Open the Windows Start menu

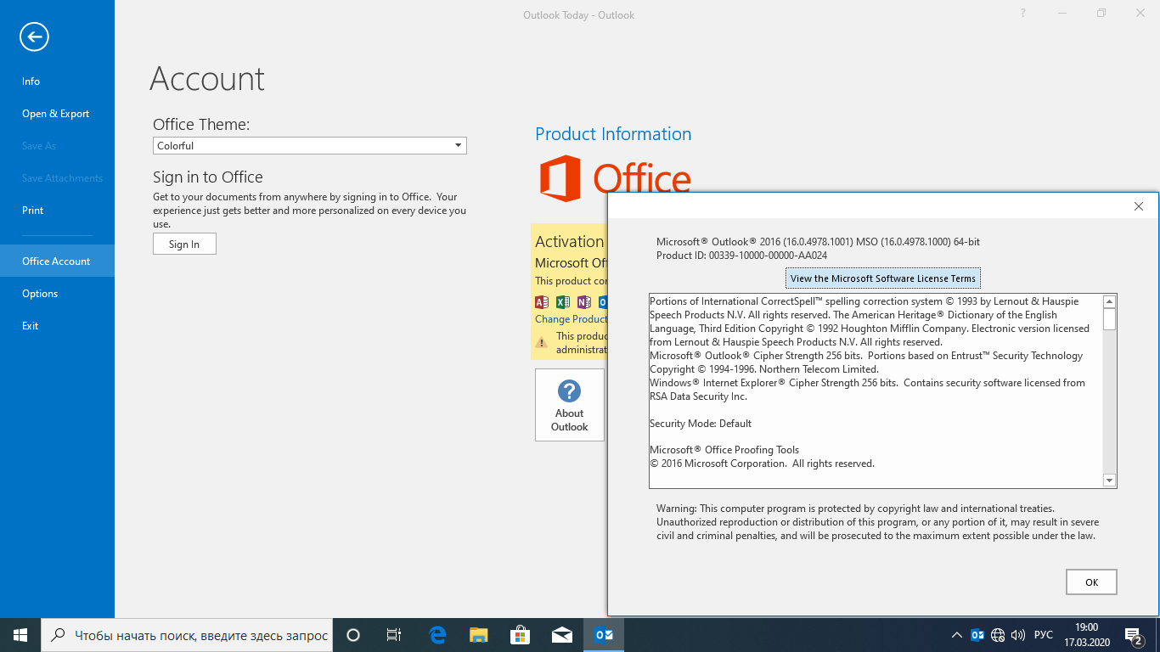pyautogui.click(x=20, y=635)
